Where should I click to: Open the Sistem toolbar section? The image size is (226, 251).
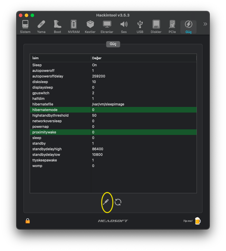[25, 27]
